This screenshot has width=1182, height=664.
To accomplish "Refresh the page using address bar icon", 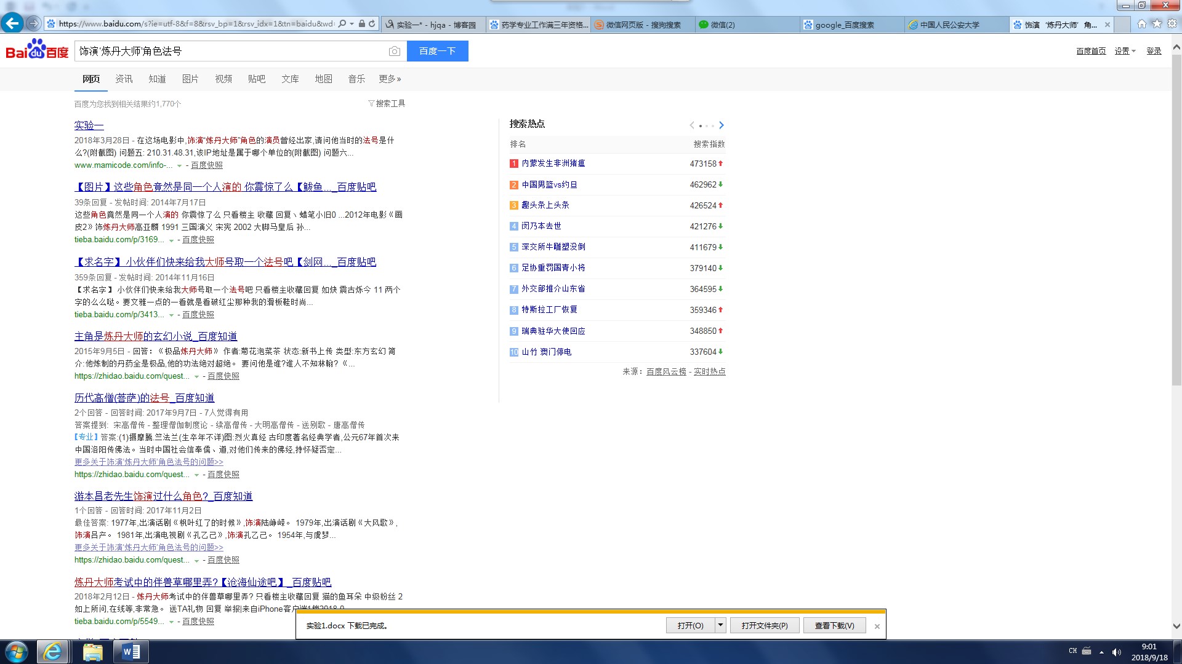I will pos(372,24).
